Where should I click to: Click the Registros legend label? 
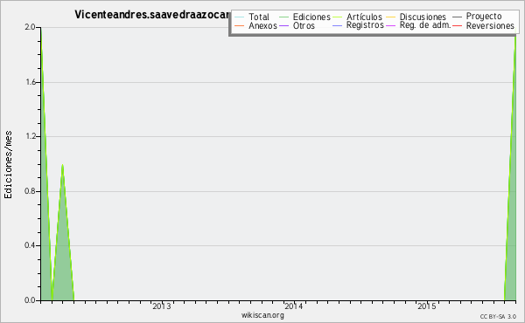(365, 25)
